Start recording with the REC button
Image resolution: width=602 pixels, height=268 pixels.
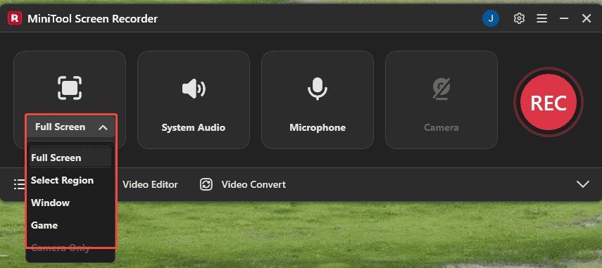(x=548, y=103)
